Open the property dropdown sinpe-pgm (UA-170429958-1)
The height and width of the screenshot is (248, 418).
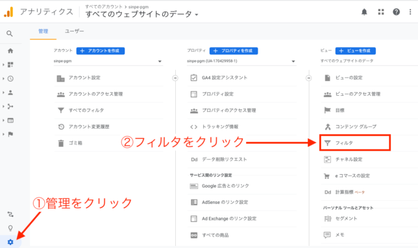click(x=241, y=61)
